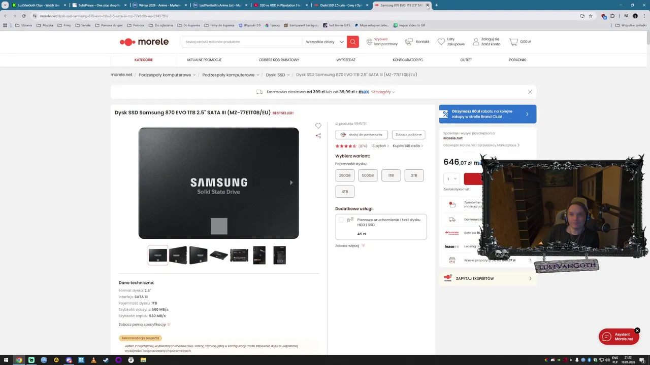650x365 pixels.
Task: Select the second product thumbnail
Action: click(x=178, y=255)
